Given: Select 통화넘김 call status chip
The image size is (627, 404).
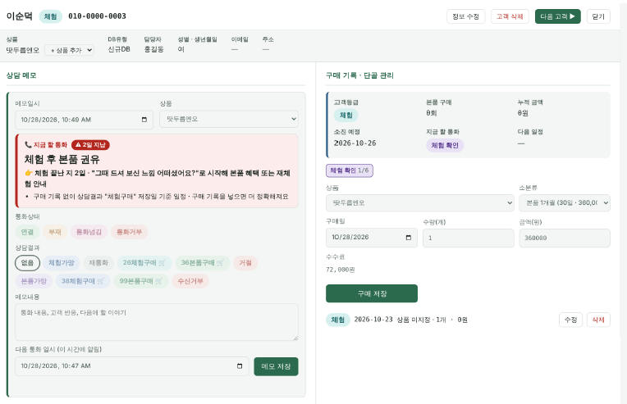Looking at the screenshot, I should (x=89, y=232).
